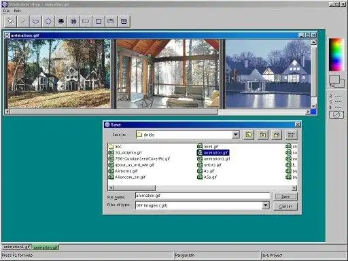This screenshot has width=348, height=261.
Task: Click the frames window scroll up arrow
Action: tap(313, 42)
